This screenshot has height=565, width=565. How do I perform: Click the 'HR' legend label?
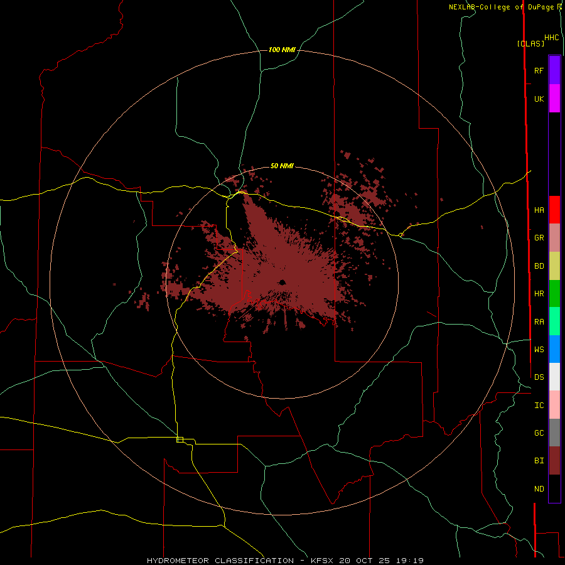click(x=539, y=294)
